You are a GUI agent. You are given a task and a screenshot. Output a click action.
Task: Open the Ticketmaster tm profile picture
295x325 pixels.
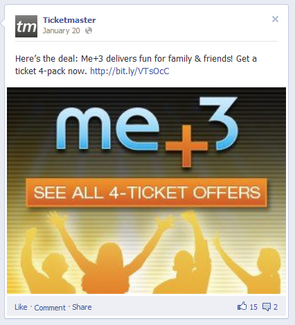26,26
